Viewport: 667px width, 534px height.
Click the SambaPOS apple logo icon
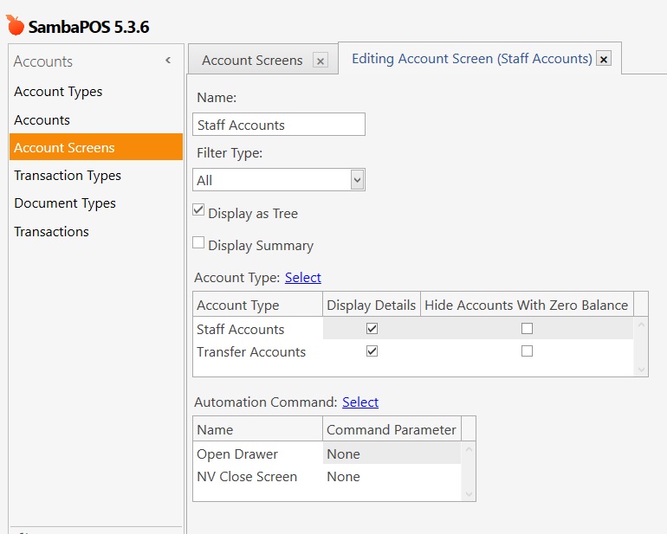pyautogui.click(x=16, y=25)
